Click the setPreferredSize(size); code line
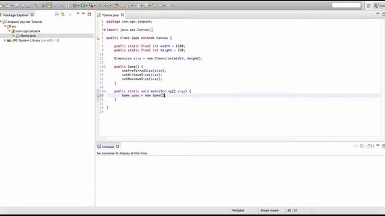Viewport: 385px width, 216px height. pos(144,71)
